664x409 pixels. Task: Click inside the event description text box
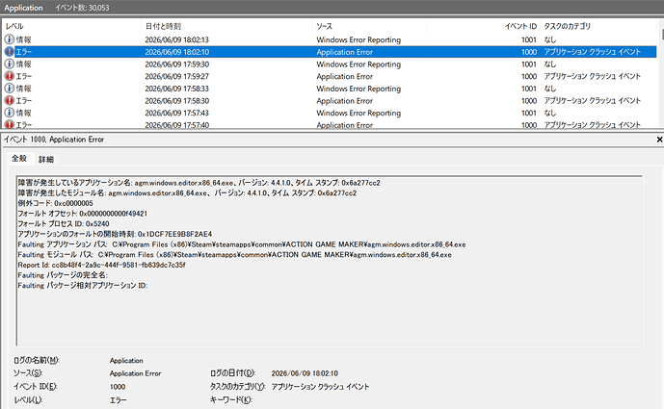click(330, 261)
